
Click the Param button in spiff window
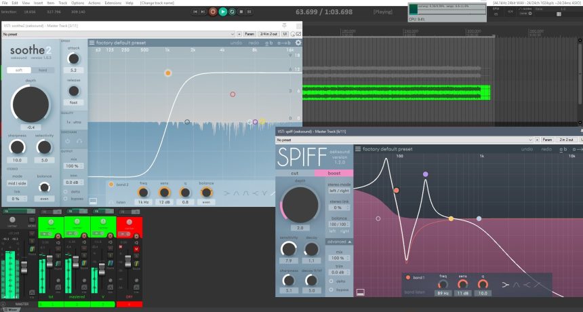(547, 139)
